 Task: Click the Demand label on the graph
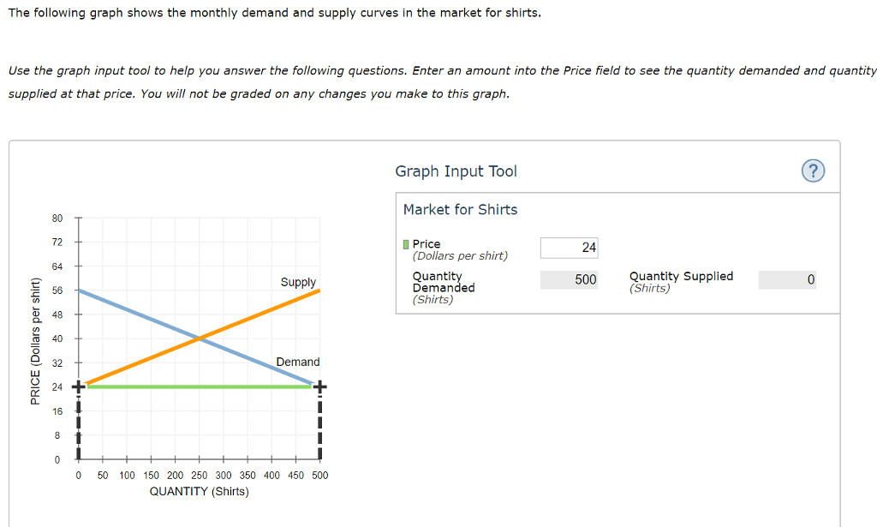298,362
